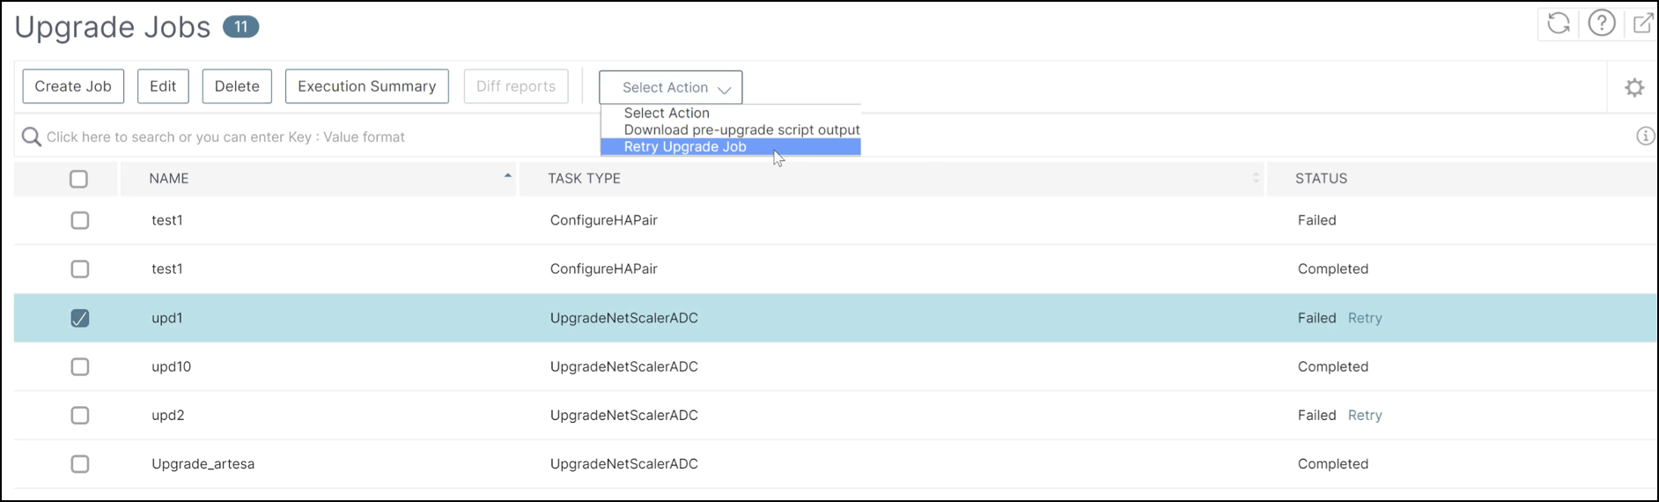The width and height of the screenshot is (1659, 502).
Task: Sort by the NAME column arrow
Action: tap(507, 176)
